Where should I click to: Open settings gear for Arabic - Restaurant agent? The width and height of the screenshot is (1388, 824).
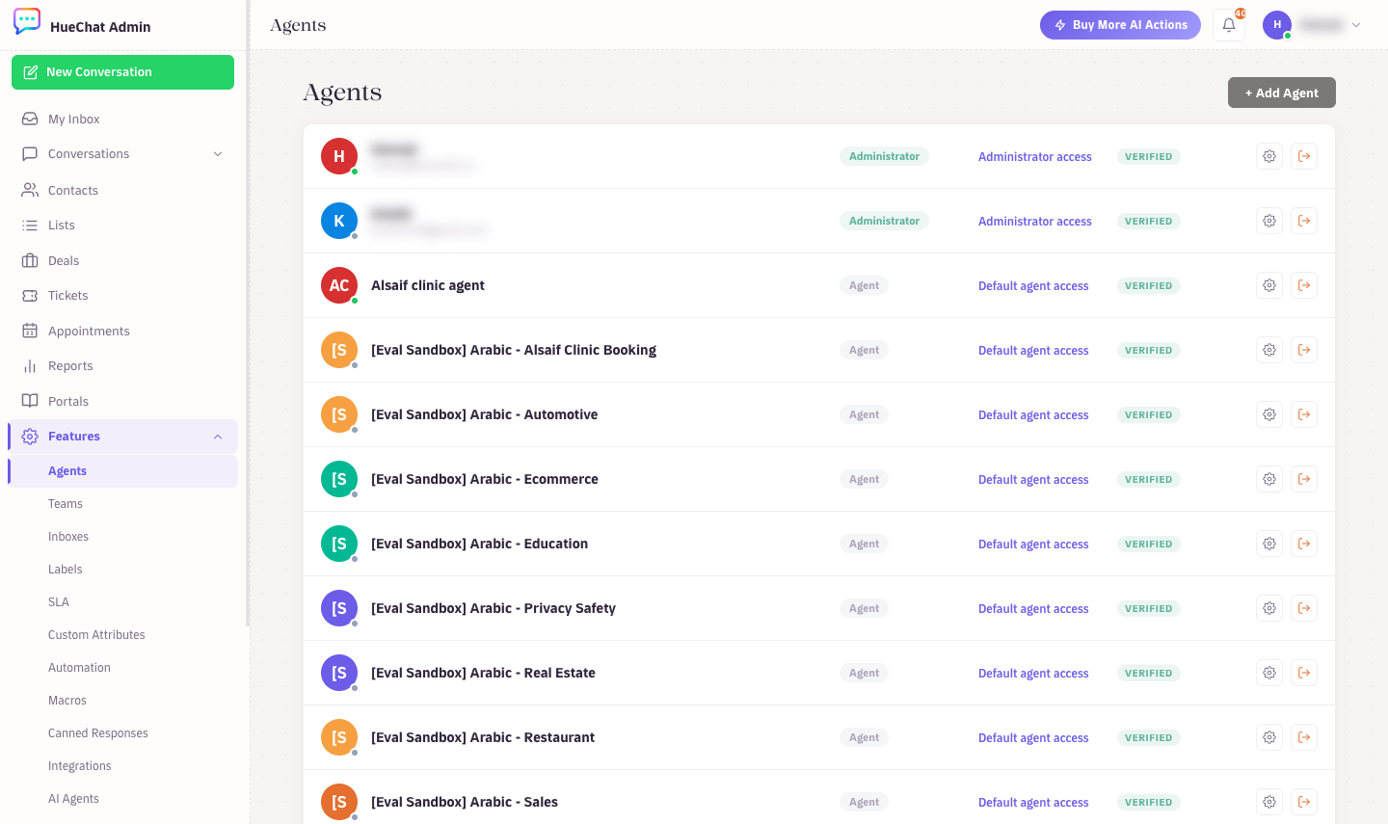[x=1269, y=737]
